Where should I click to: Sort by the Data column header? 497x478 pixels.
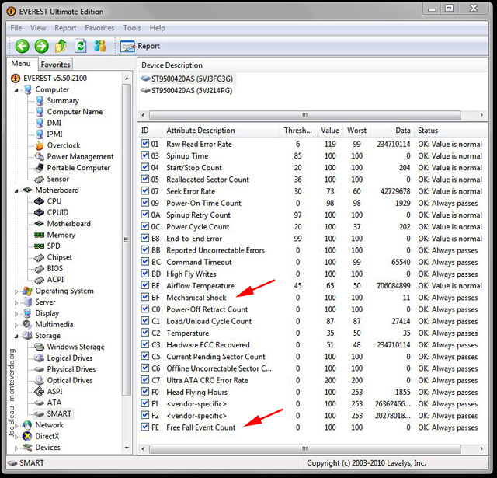point(392,131)
